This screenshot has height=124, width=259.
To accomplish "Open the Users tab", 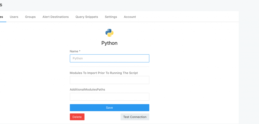I will pos(14,17).
